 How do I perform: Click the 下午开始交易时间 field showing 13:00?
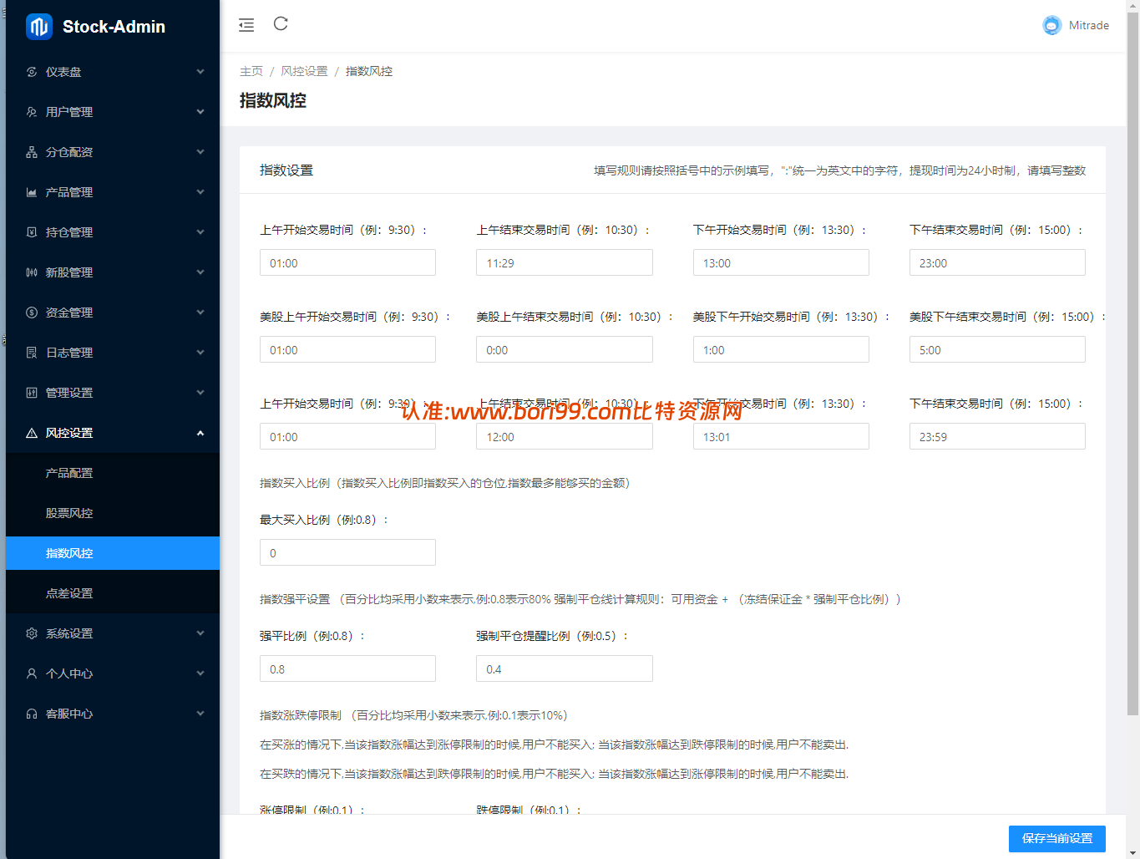tap(781, 262)
